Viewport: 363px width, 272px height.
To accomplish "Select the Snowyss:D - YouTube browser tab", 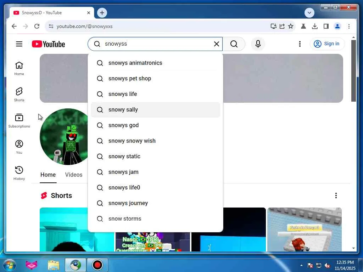I will pos(52,13).
